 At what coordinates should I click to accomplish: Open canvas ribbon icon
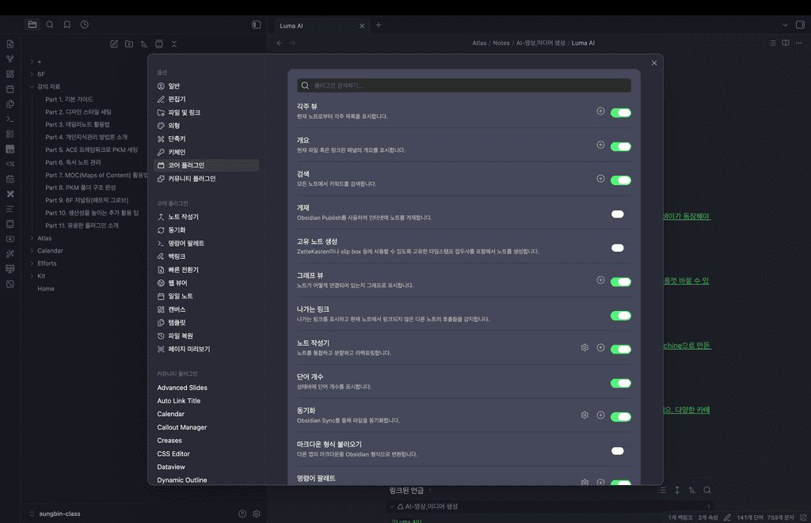(x=10, y=74)
